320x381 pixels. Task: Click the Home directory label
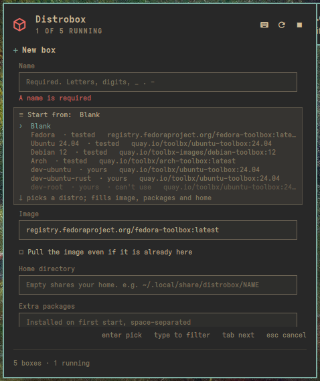pyautogui.click(x=47, y=269)
